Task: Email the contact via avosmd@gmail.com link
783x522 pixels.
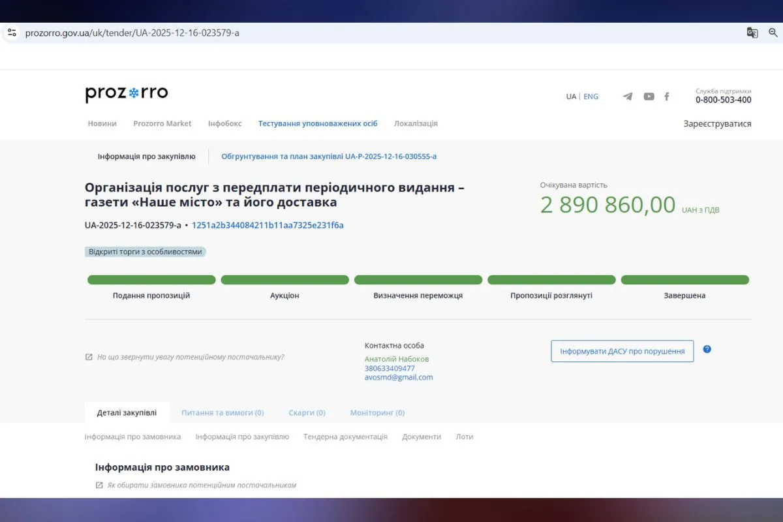Action: pyautogui.click(x=398, y=377)
